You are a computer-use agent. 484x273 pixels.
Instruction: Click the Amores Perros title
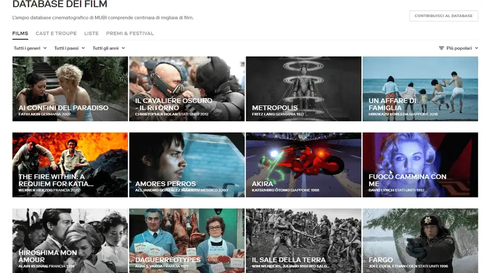[x=165, y=184]
